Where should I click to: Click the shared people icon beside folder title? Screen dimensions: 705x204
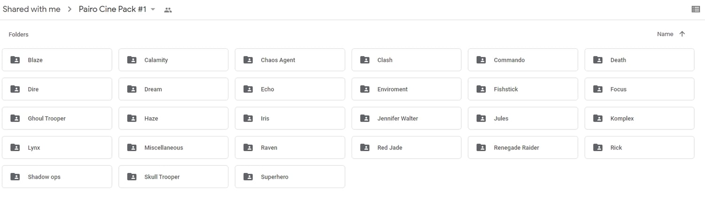[168, 10]
